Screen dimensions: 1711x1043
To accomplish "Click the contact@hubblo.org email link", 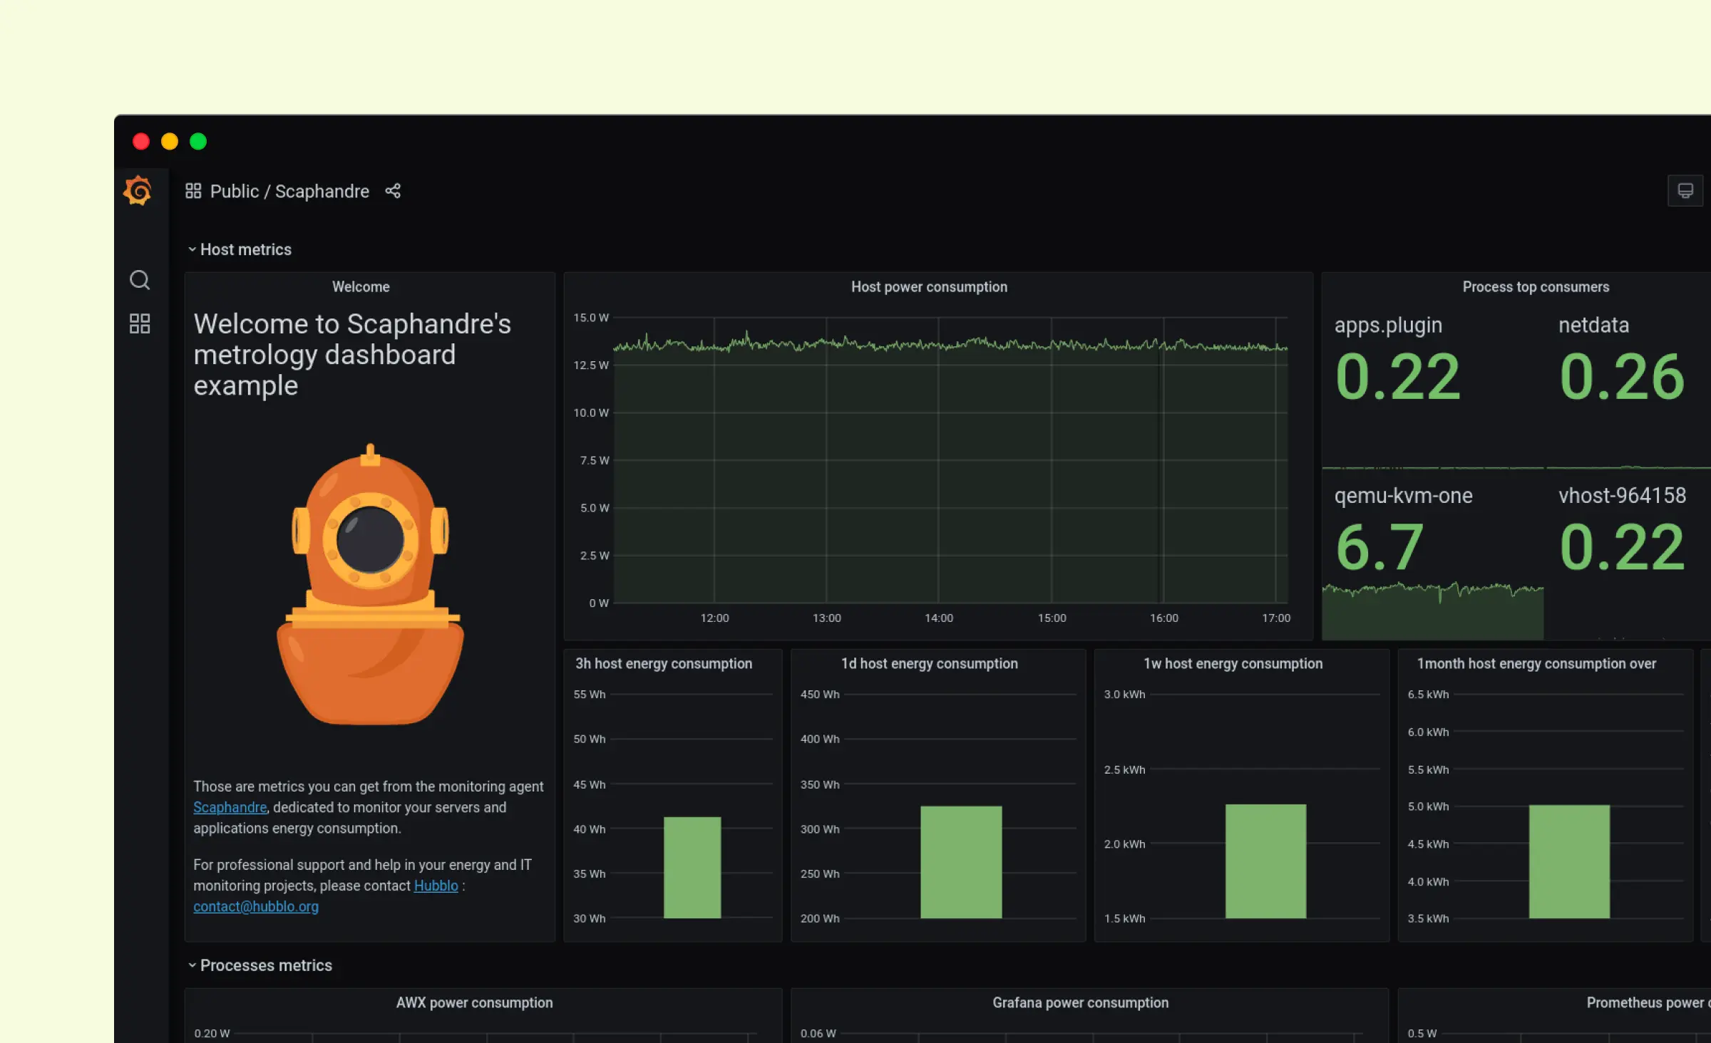I will [x=256, y=906].
